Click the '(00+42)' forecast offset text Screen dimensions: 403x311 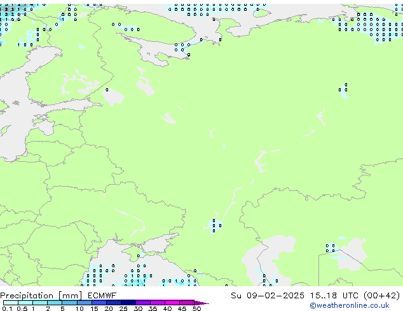(x=382, y=296)
